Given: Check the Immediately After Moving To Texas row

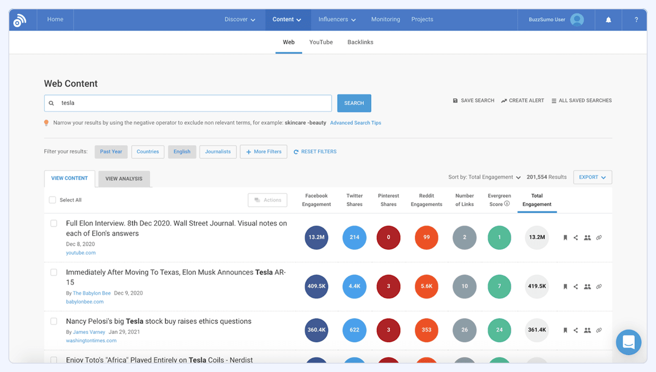Looking at the screenshot, I should [53, 272].
